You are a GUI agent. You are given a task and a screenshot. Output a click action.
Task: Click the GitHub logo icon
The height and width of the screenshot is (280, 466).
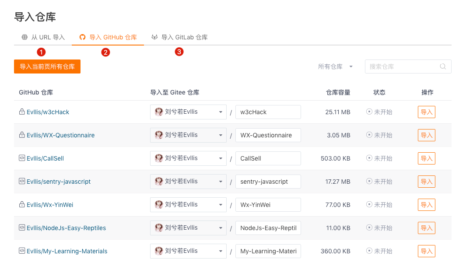(x=82, y=37)
